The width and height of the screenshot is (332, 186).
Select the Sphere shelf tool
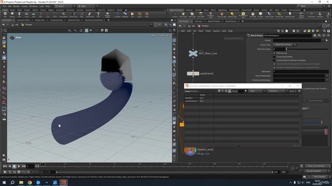12,14
